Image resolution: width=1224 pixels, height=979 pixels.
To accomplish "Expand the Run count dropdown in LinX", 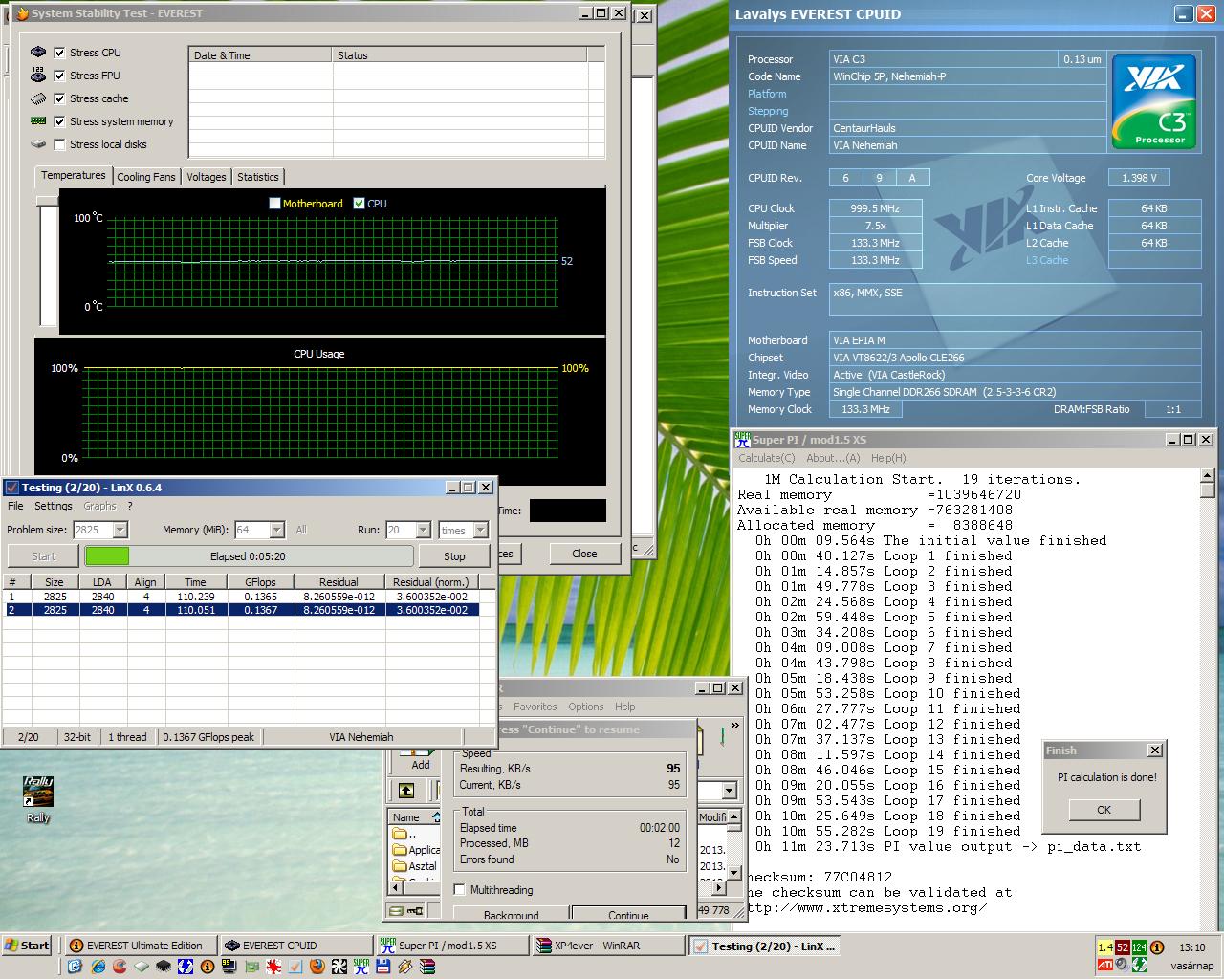I will click(x=423, y=530).
